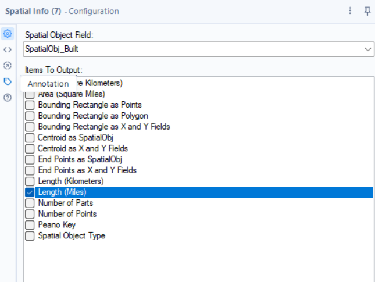
Task: Pin the Configuration panel
Action: pos(367,11)
